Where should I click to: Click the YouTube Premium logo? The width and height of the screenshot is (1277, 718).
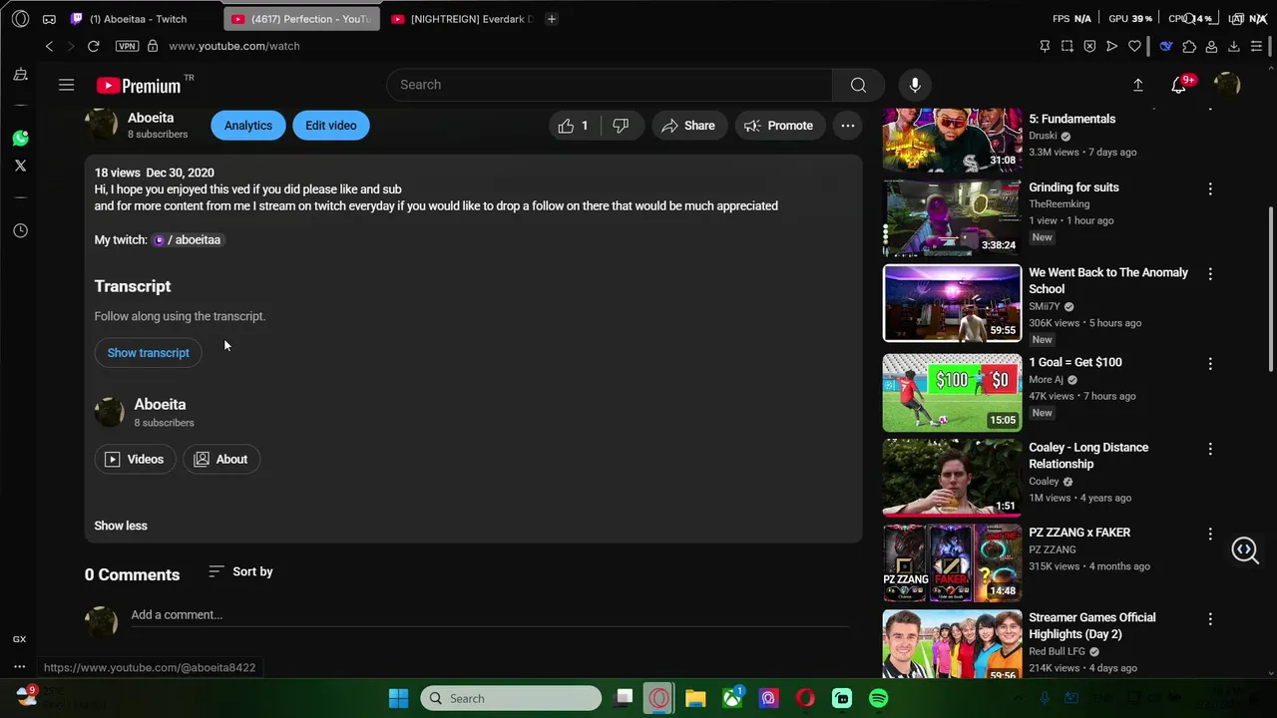pos(139,85)
